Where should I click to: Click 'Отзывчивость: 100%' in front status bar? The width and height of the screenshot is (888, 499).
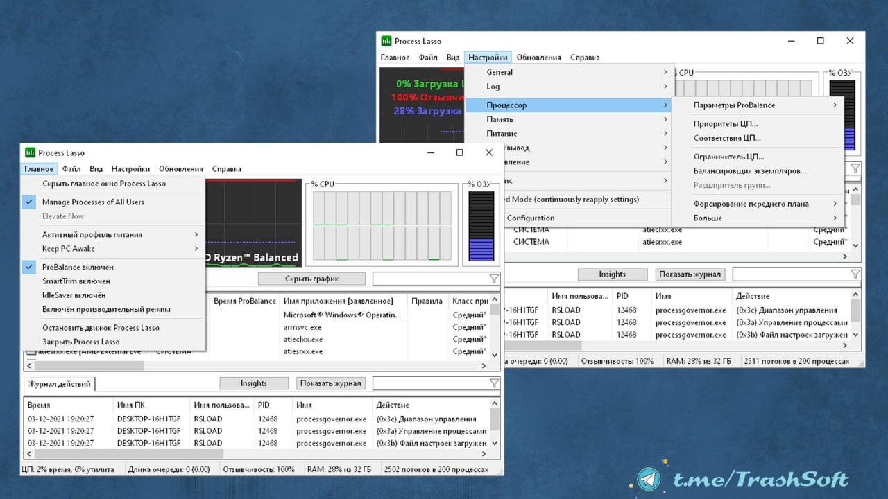(x=259, y=469)
